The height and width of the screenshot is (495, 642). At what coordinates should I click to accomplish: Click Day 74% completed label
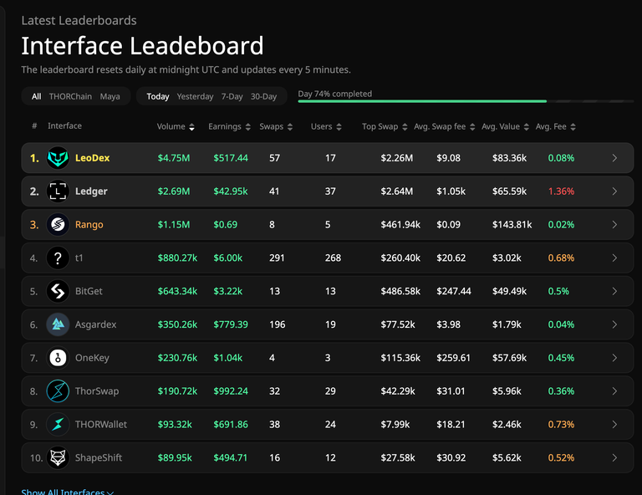335,94
